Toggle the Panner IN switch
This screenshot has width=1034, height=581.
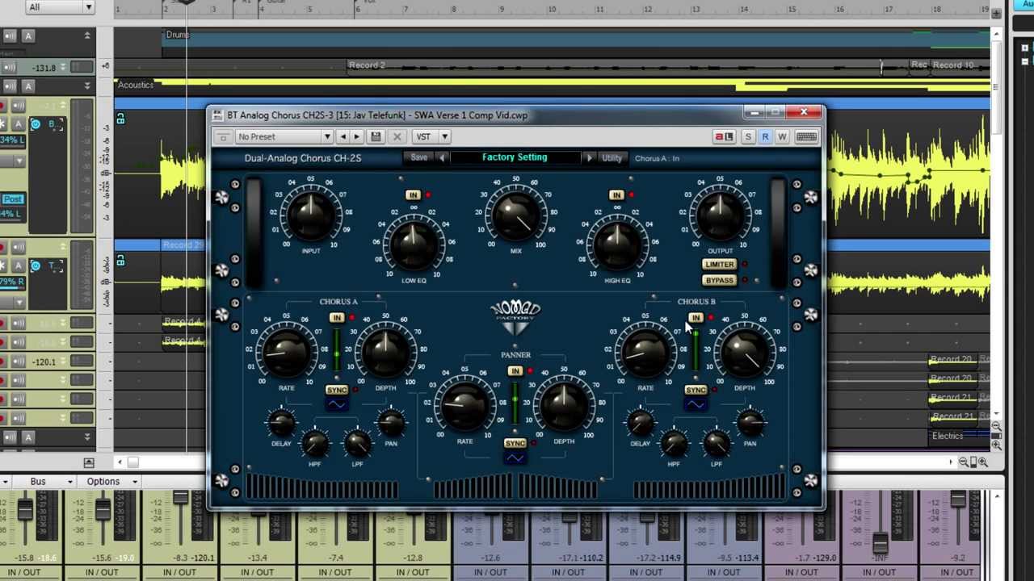pos(515,371)
